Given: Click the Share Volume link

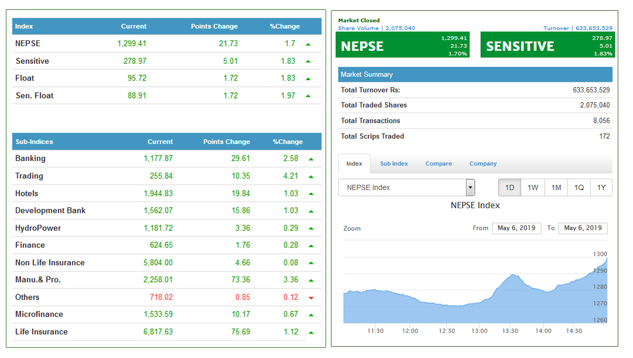Looking at the screenshot, I should (377, 28).
